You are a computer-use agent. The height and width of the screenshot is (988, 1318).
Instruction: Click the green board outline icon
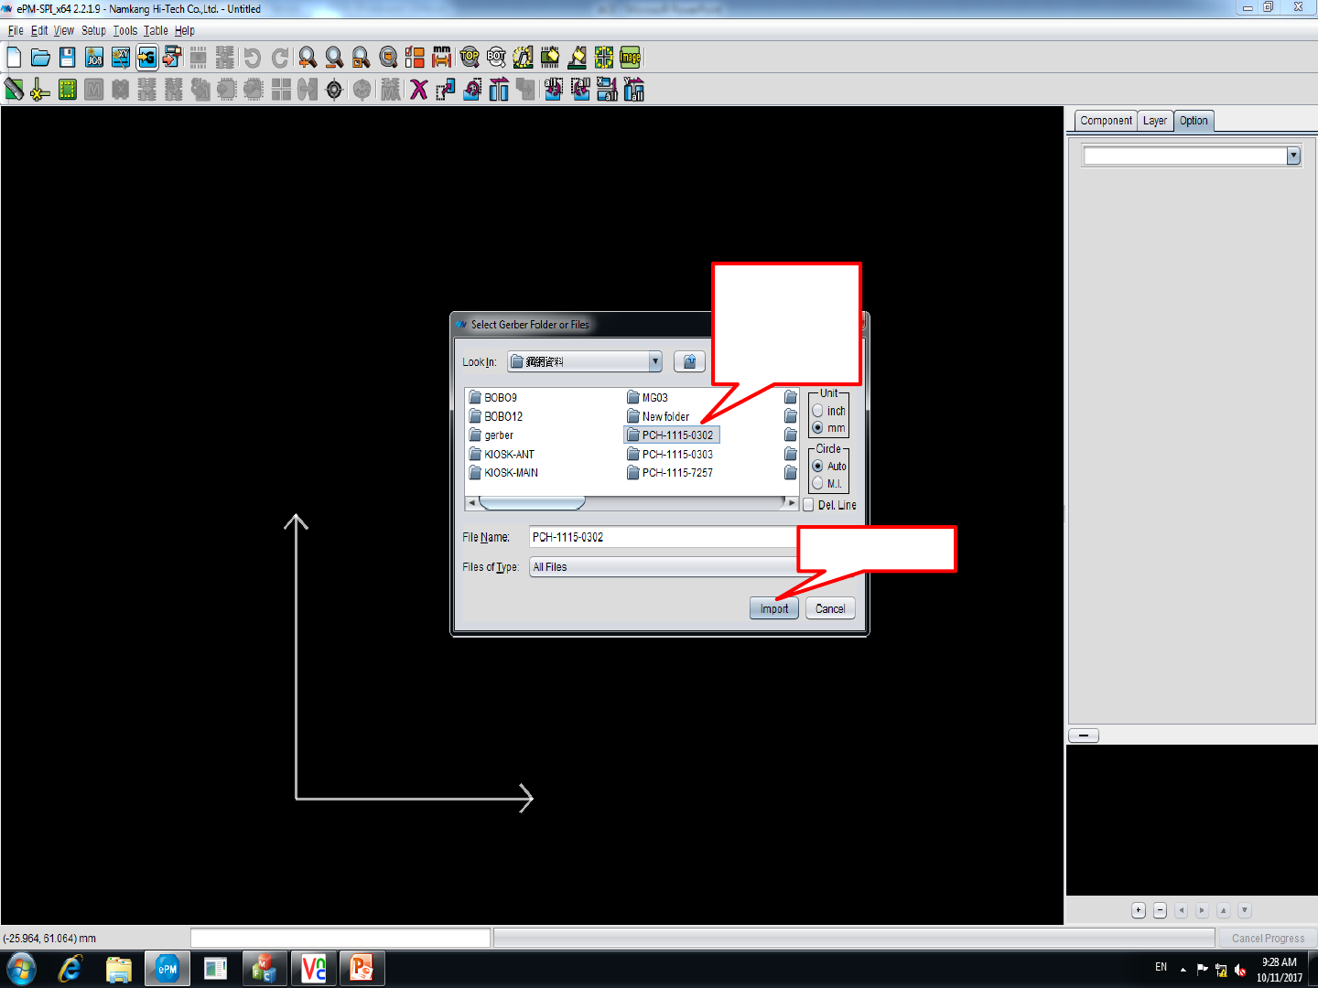[x=68, y=90]
